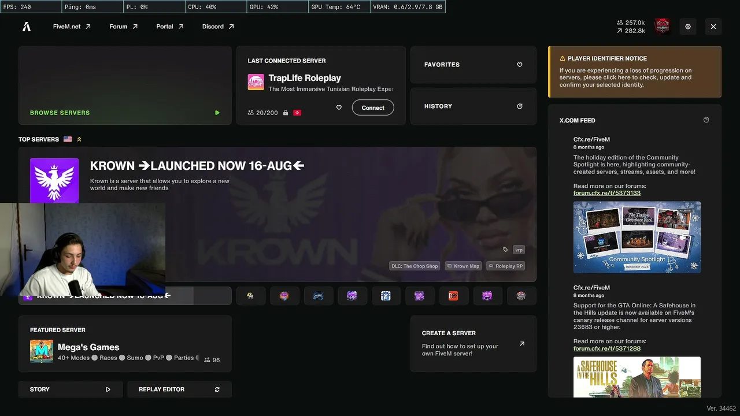Select the round pink-orange server thumbnail
The width and height of the screenshot is (740, 416).
[x=284, y=296]
